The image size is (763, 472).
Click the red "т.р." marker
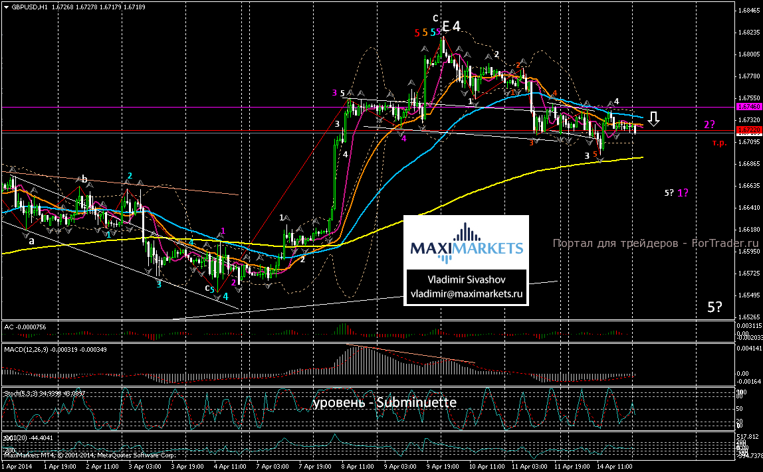717,142
